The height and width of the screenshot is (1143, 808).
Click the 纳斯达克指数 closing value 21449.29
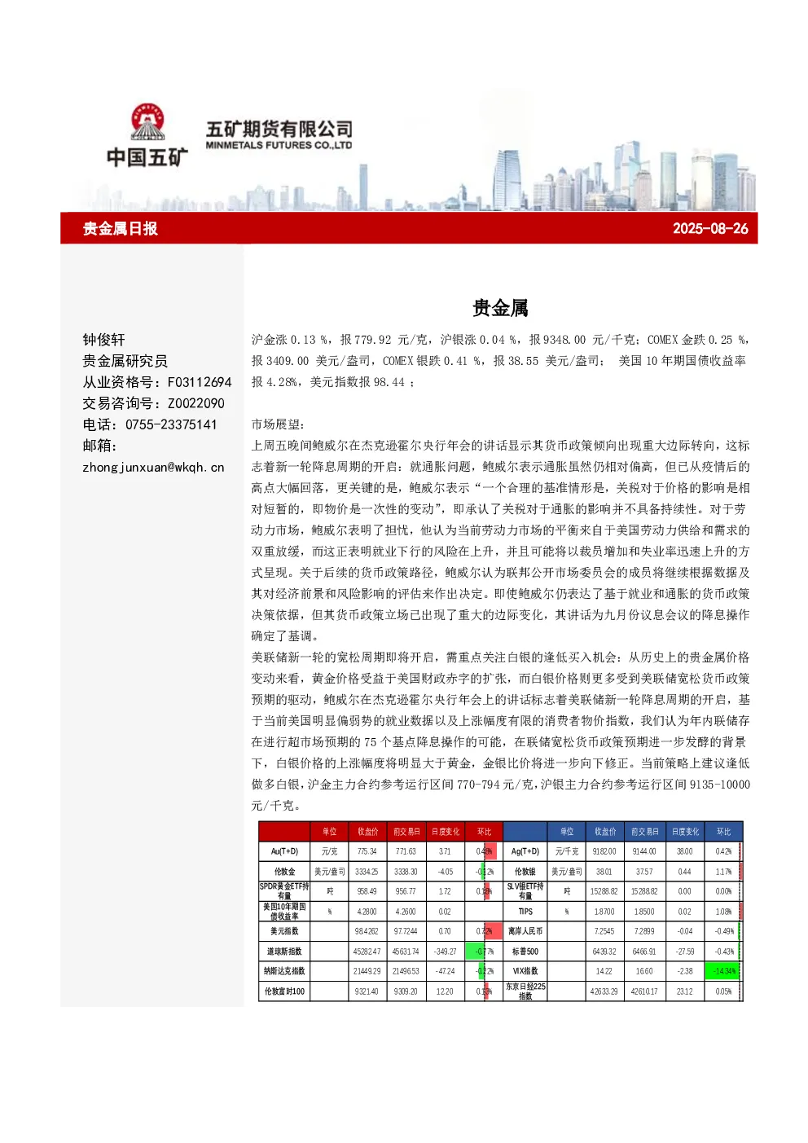[x=367, y=971]
